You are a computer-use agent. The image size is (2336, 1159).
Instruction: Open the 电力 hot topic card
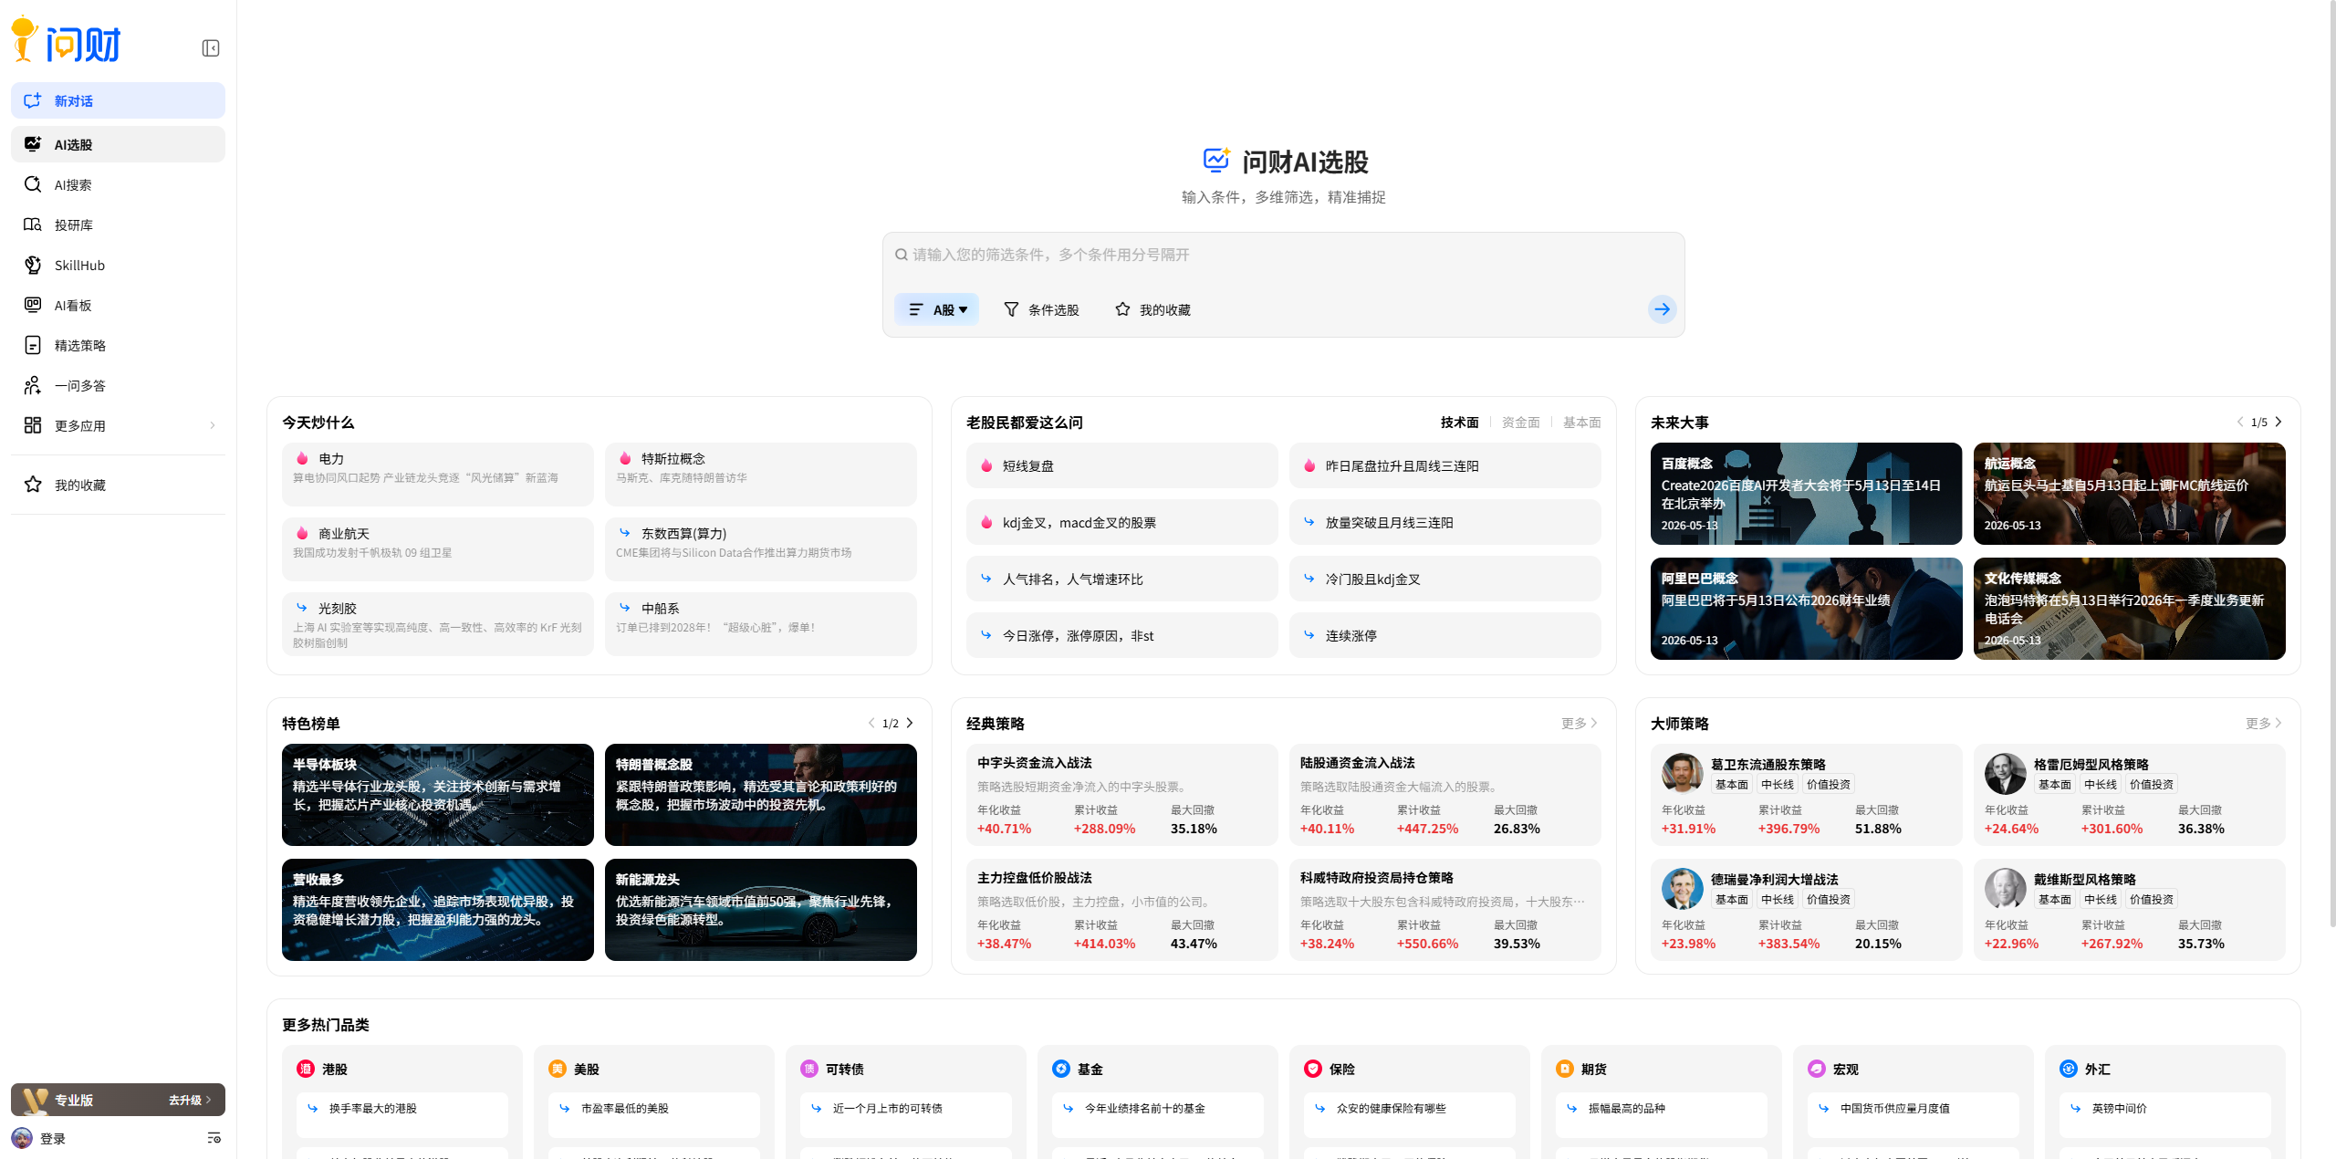point(438,474)
